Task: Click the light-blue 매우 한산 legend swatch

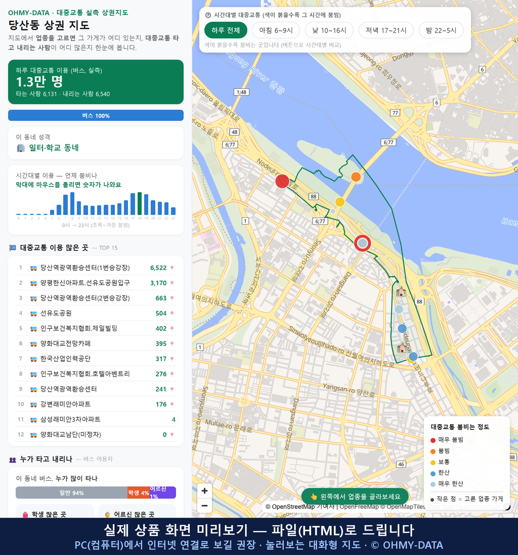Action: pyautogui.click(x=433, y=484)
